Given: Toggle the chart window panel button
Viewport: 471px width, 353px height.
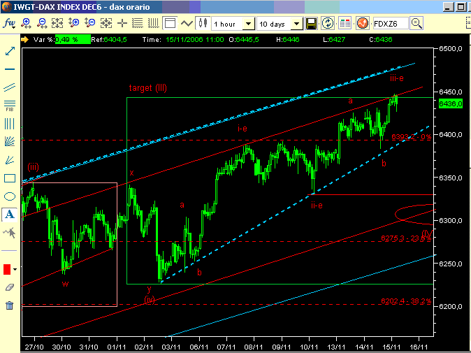Looking at the screenshot, I should pos(170,23).
